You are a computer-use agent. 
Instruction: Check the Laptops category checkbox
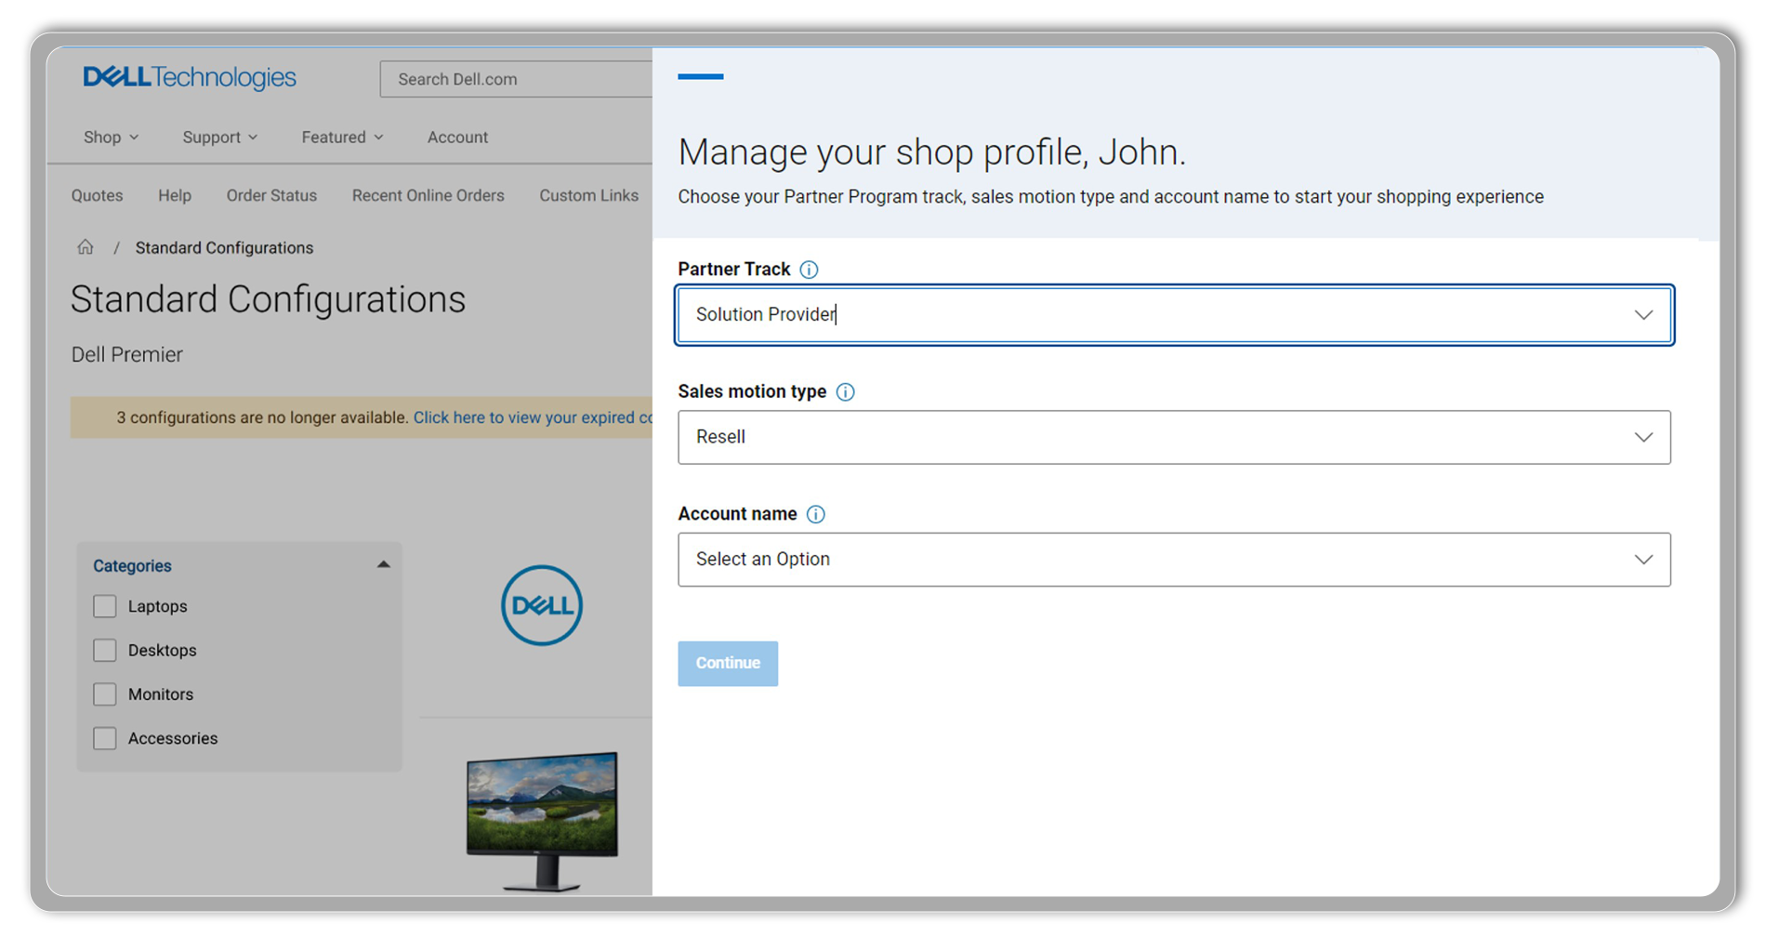[x=105, y=607]
